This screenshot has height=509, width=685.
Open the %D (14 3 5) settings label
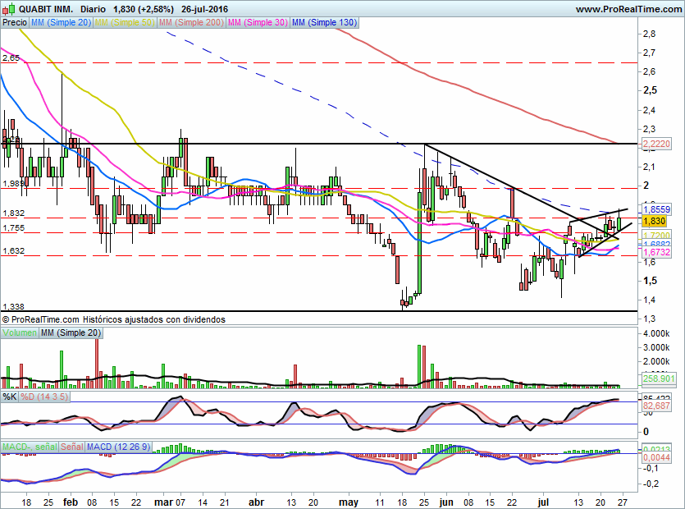pos(44,397)
